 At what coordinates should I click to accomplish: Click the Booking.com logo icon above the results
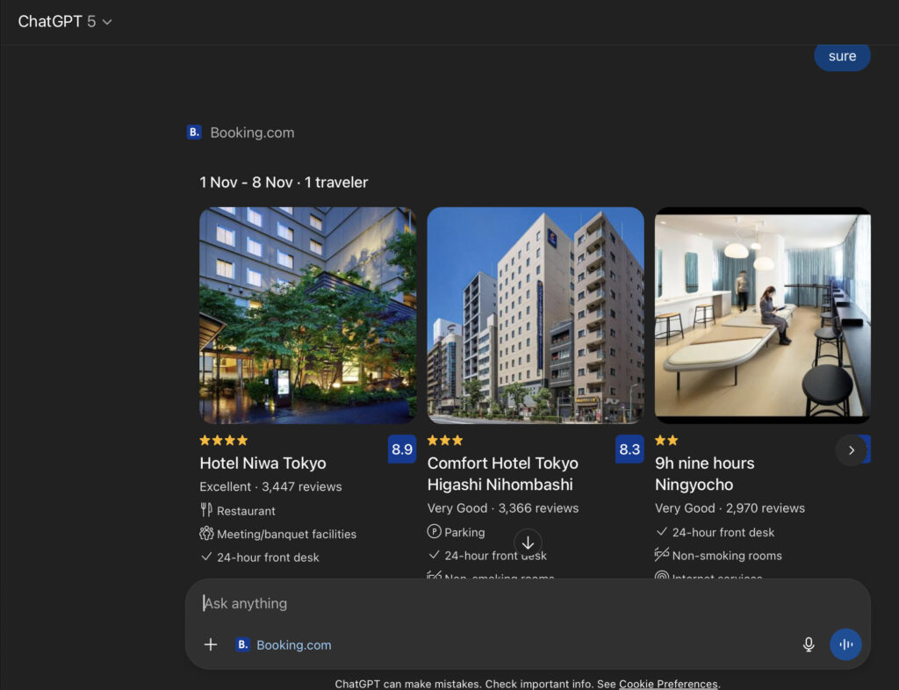pos(194,133)
